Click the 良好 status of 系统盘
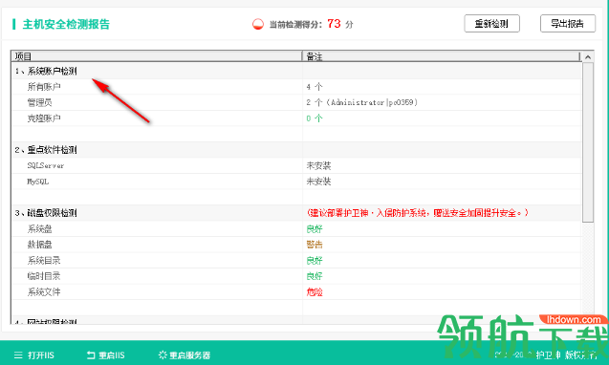This screenshot has width=609, height=365. click(315, 228)
